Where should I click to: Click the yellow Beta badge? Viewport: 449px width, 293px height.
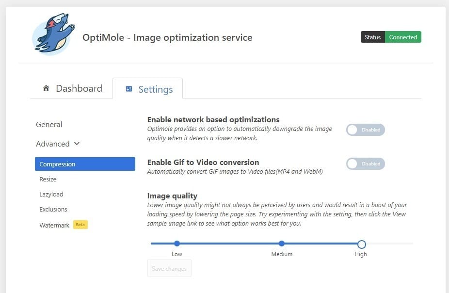pyautogui.click(x=80, y=225)
